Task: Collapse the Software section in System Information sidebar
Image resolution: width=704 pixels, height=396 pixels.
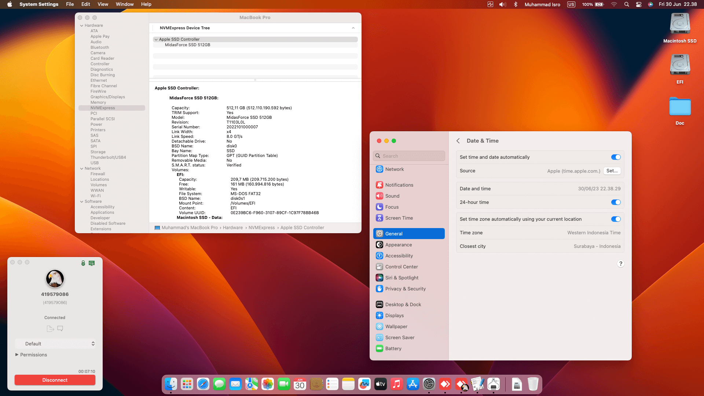Action: 82,202
